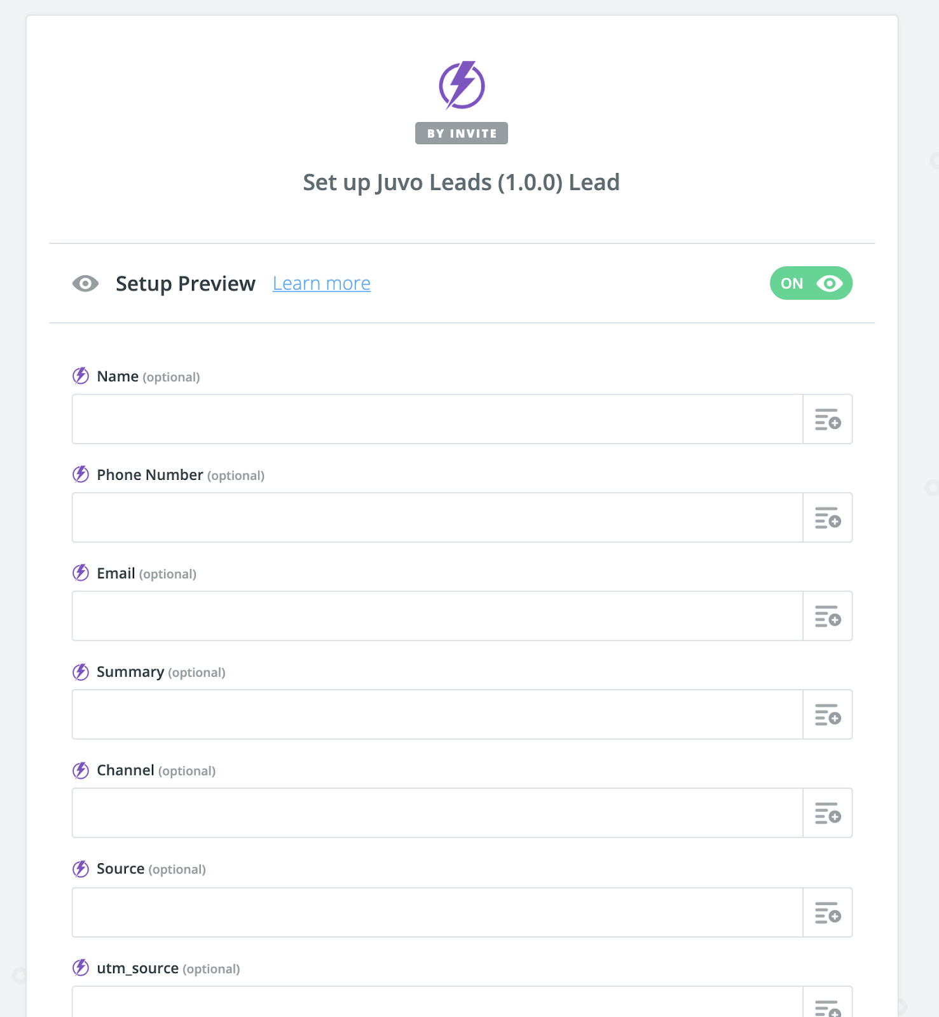Select the Source input field

tap(437, 913)
